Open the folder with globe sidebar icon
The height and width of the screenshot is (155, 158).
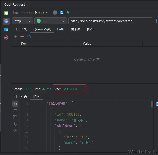(6, 29)
